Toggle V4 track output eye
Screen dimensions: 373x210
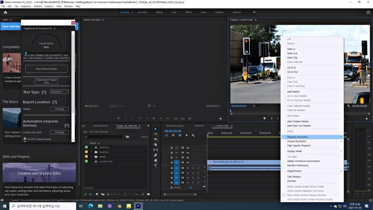pos(188,148)
